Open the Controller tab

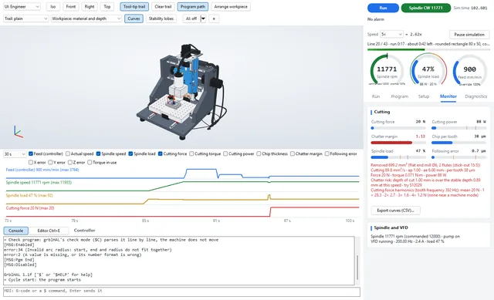[x=84, y=231]
